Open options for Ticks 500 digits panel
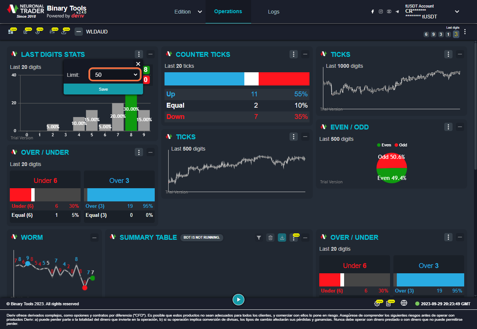Viewport: 477px width, 329px height. coord(294,137)
